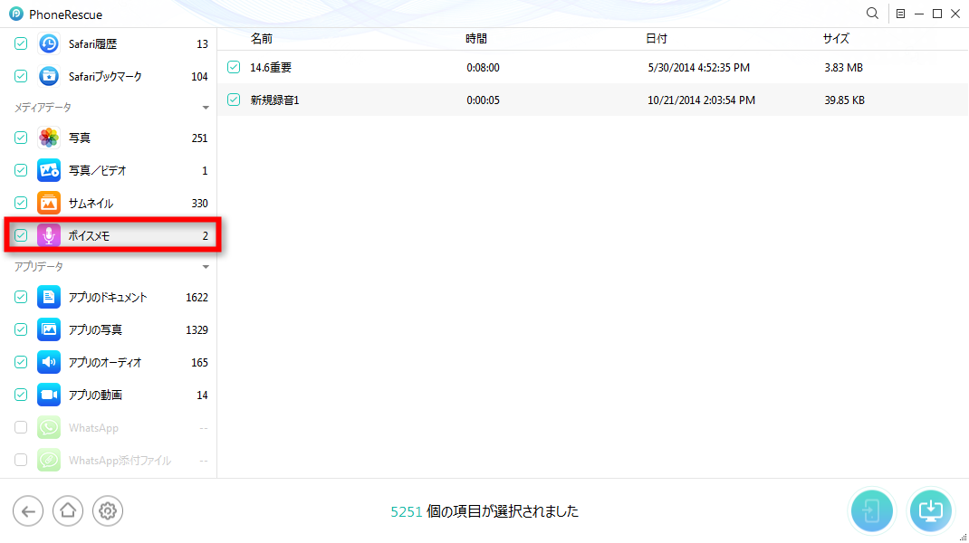969x543 pixels.
Task: Open the settings gear
Action: (x=108, y=511)
